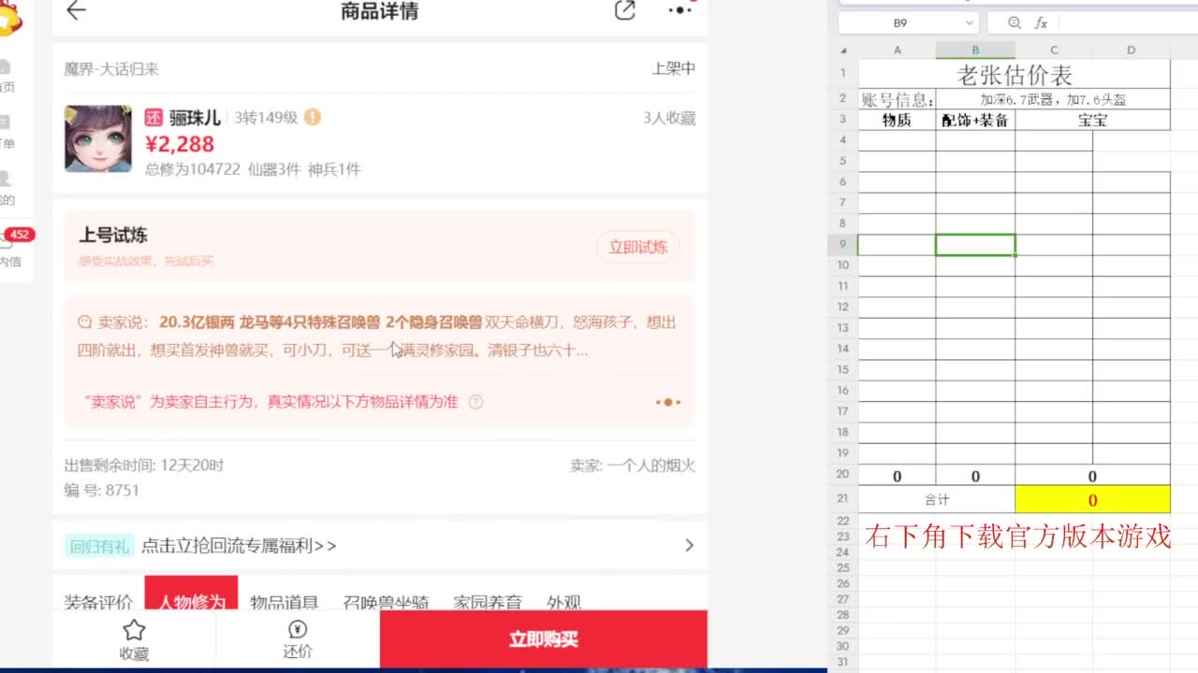Click the 3人收藏 text

pyautogui.click(x=669, y=118)
